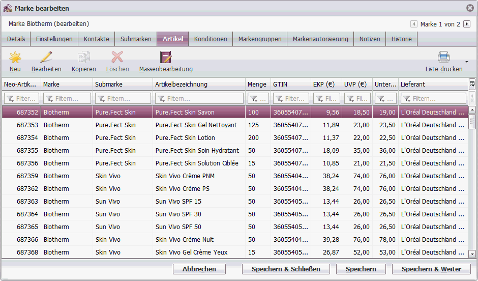Screen dimensions: 478x281
Task: Open the print options dropdown arrow
Action: (x=467, y=62)
